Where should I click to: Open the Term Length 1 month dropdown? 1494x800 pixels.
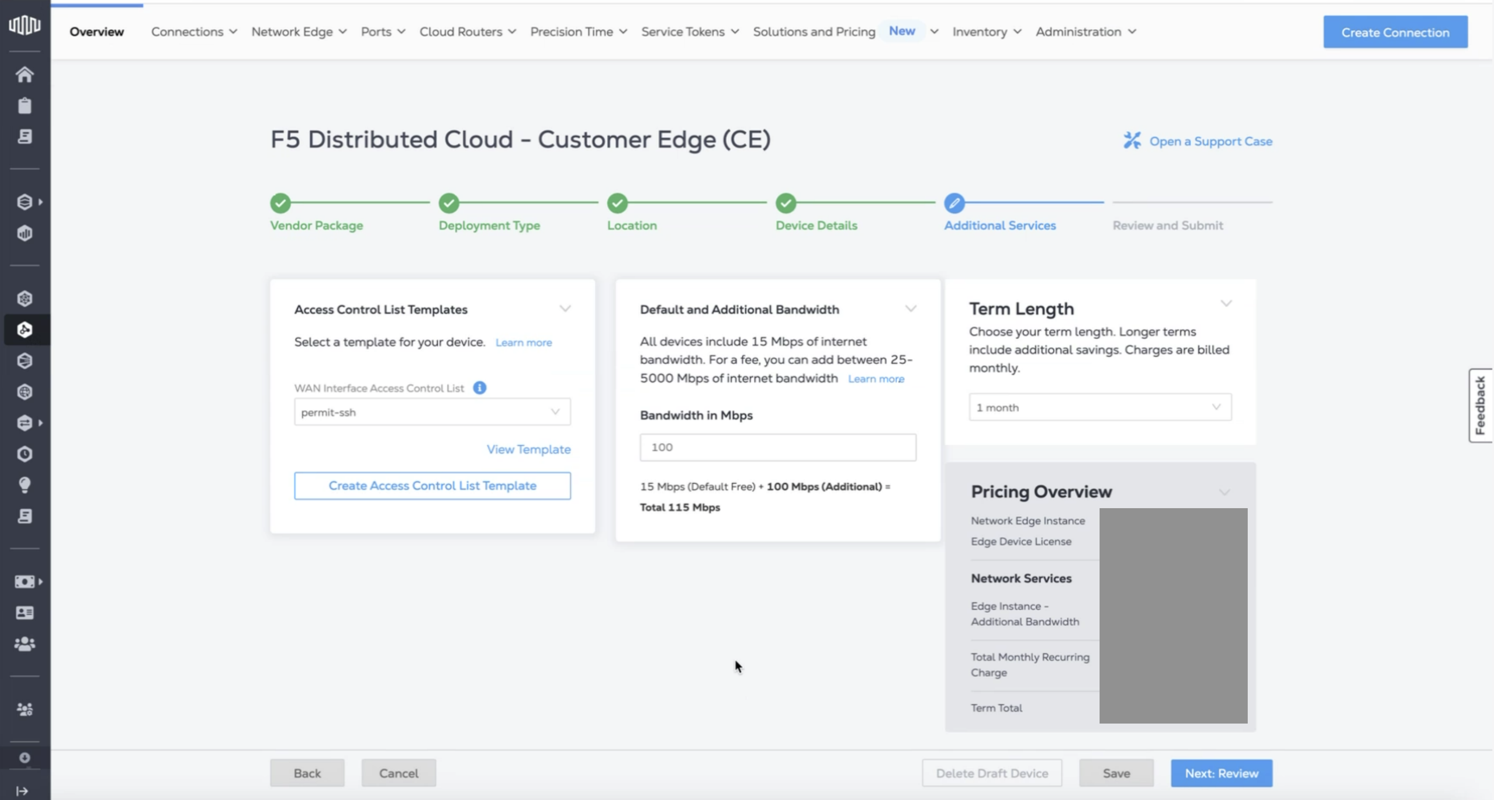coord(1100,408)
